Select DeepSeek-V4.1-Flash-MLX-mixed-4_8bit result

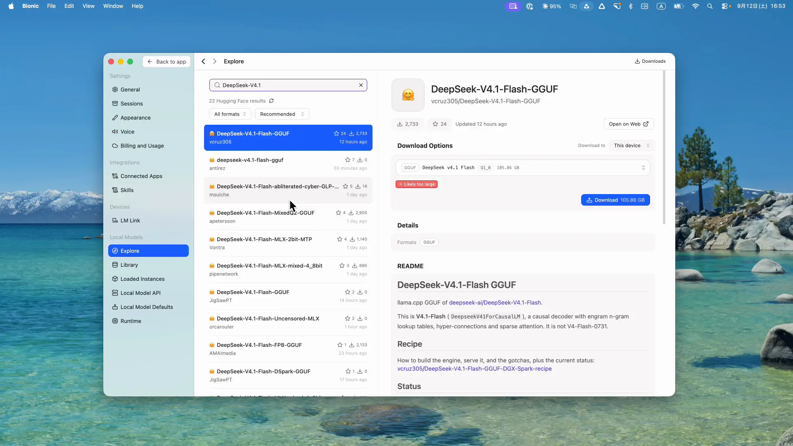pyautogui.click(x=288, y=270)
